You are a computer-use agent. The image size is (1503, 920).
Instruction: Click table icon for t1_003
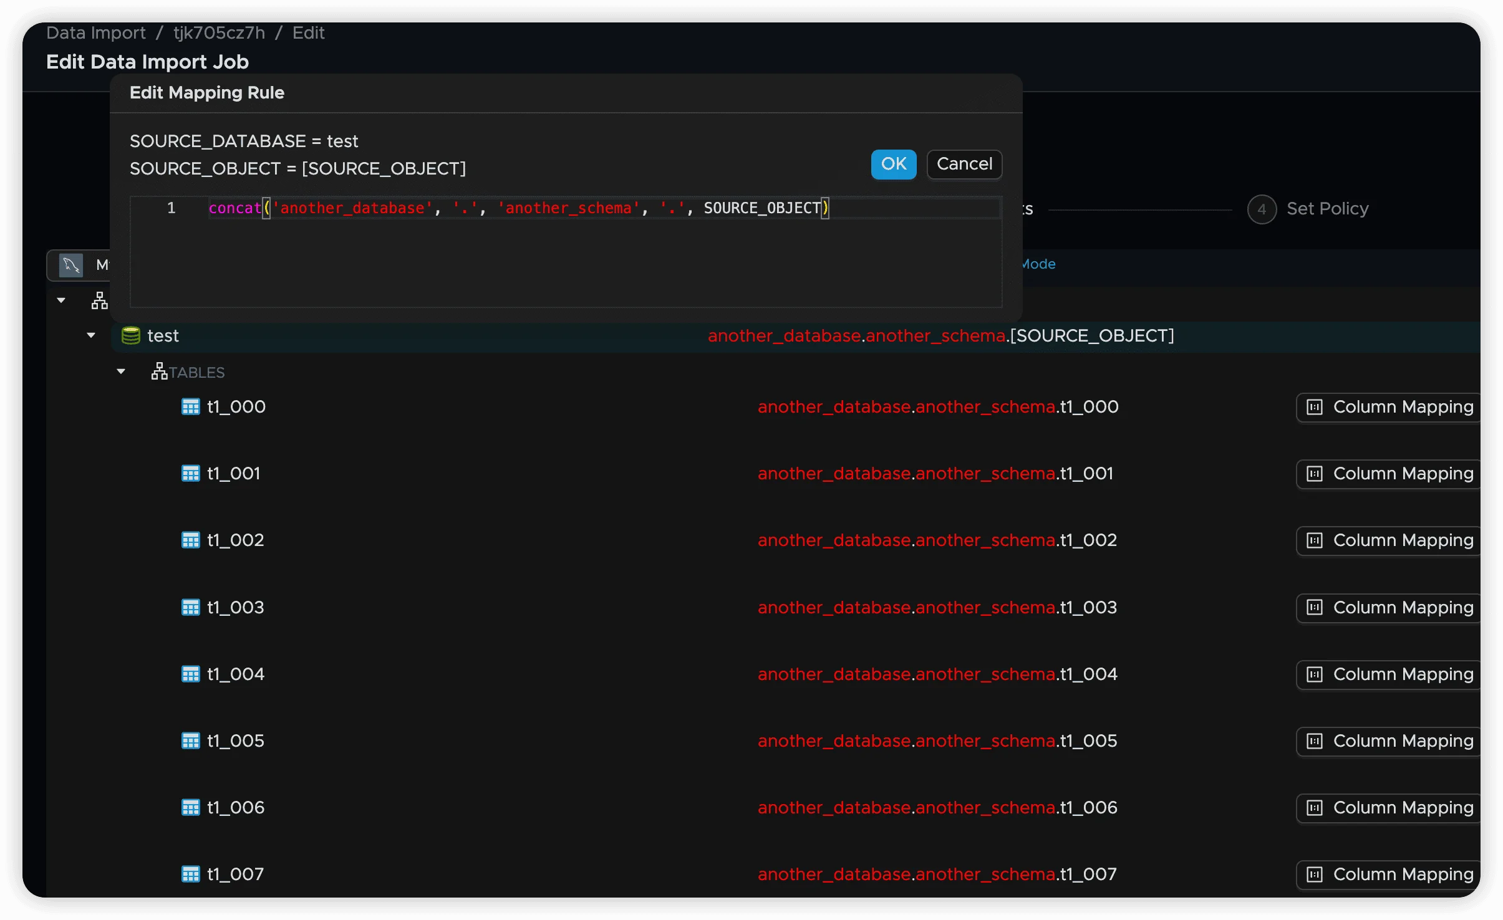click(190, 608)
